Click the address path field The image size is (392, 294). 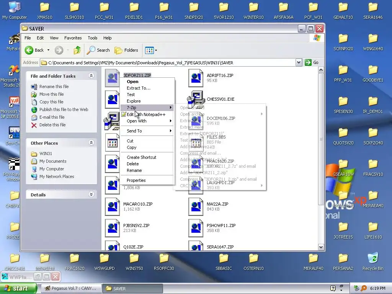[168, 63]
